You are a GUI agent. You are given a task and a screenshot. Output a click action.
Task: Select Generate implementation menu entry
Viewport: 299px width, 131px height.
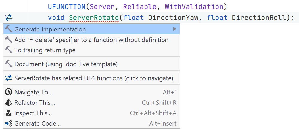[x=50, y=29]
